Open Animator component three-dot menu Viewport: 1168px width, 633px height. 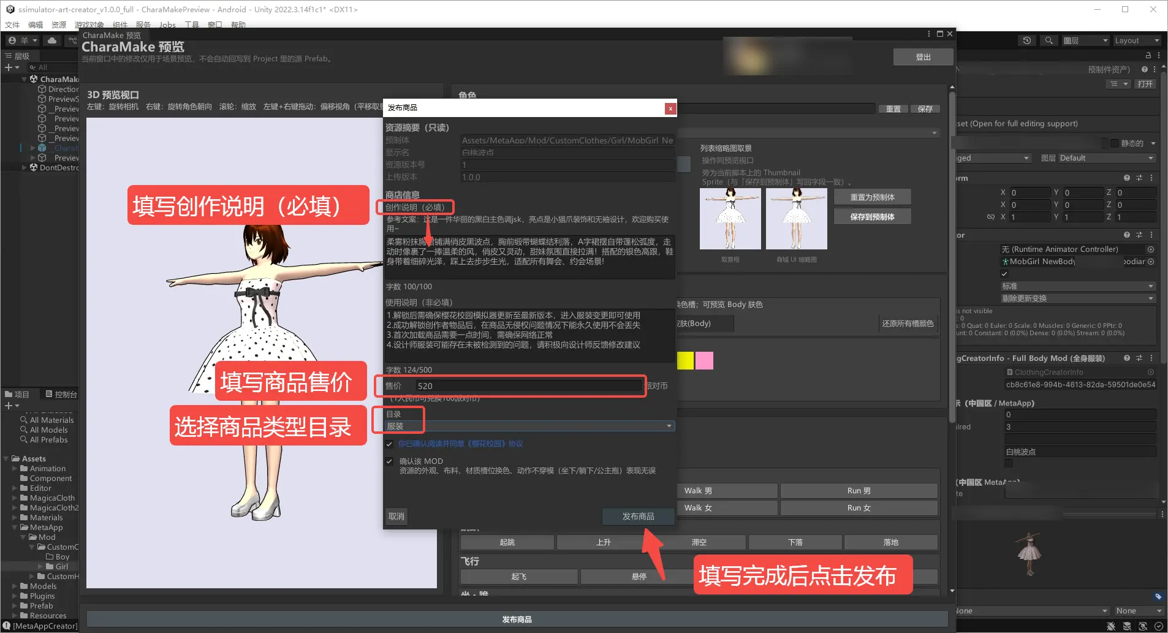pyautogui.click(x=1151, y=235)
